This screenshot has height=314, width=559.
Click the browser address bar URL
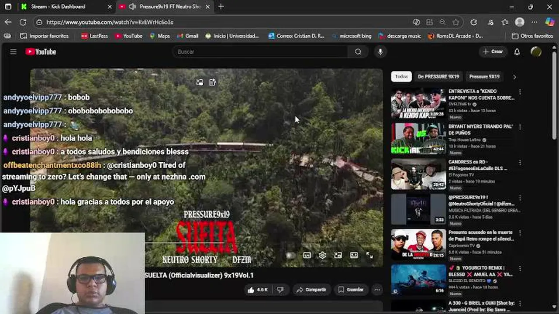110,22
